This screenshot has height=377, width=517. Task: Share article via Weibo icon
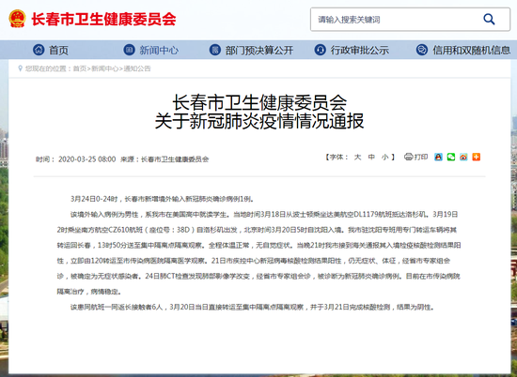click(x=463, y=157)
